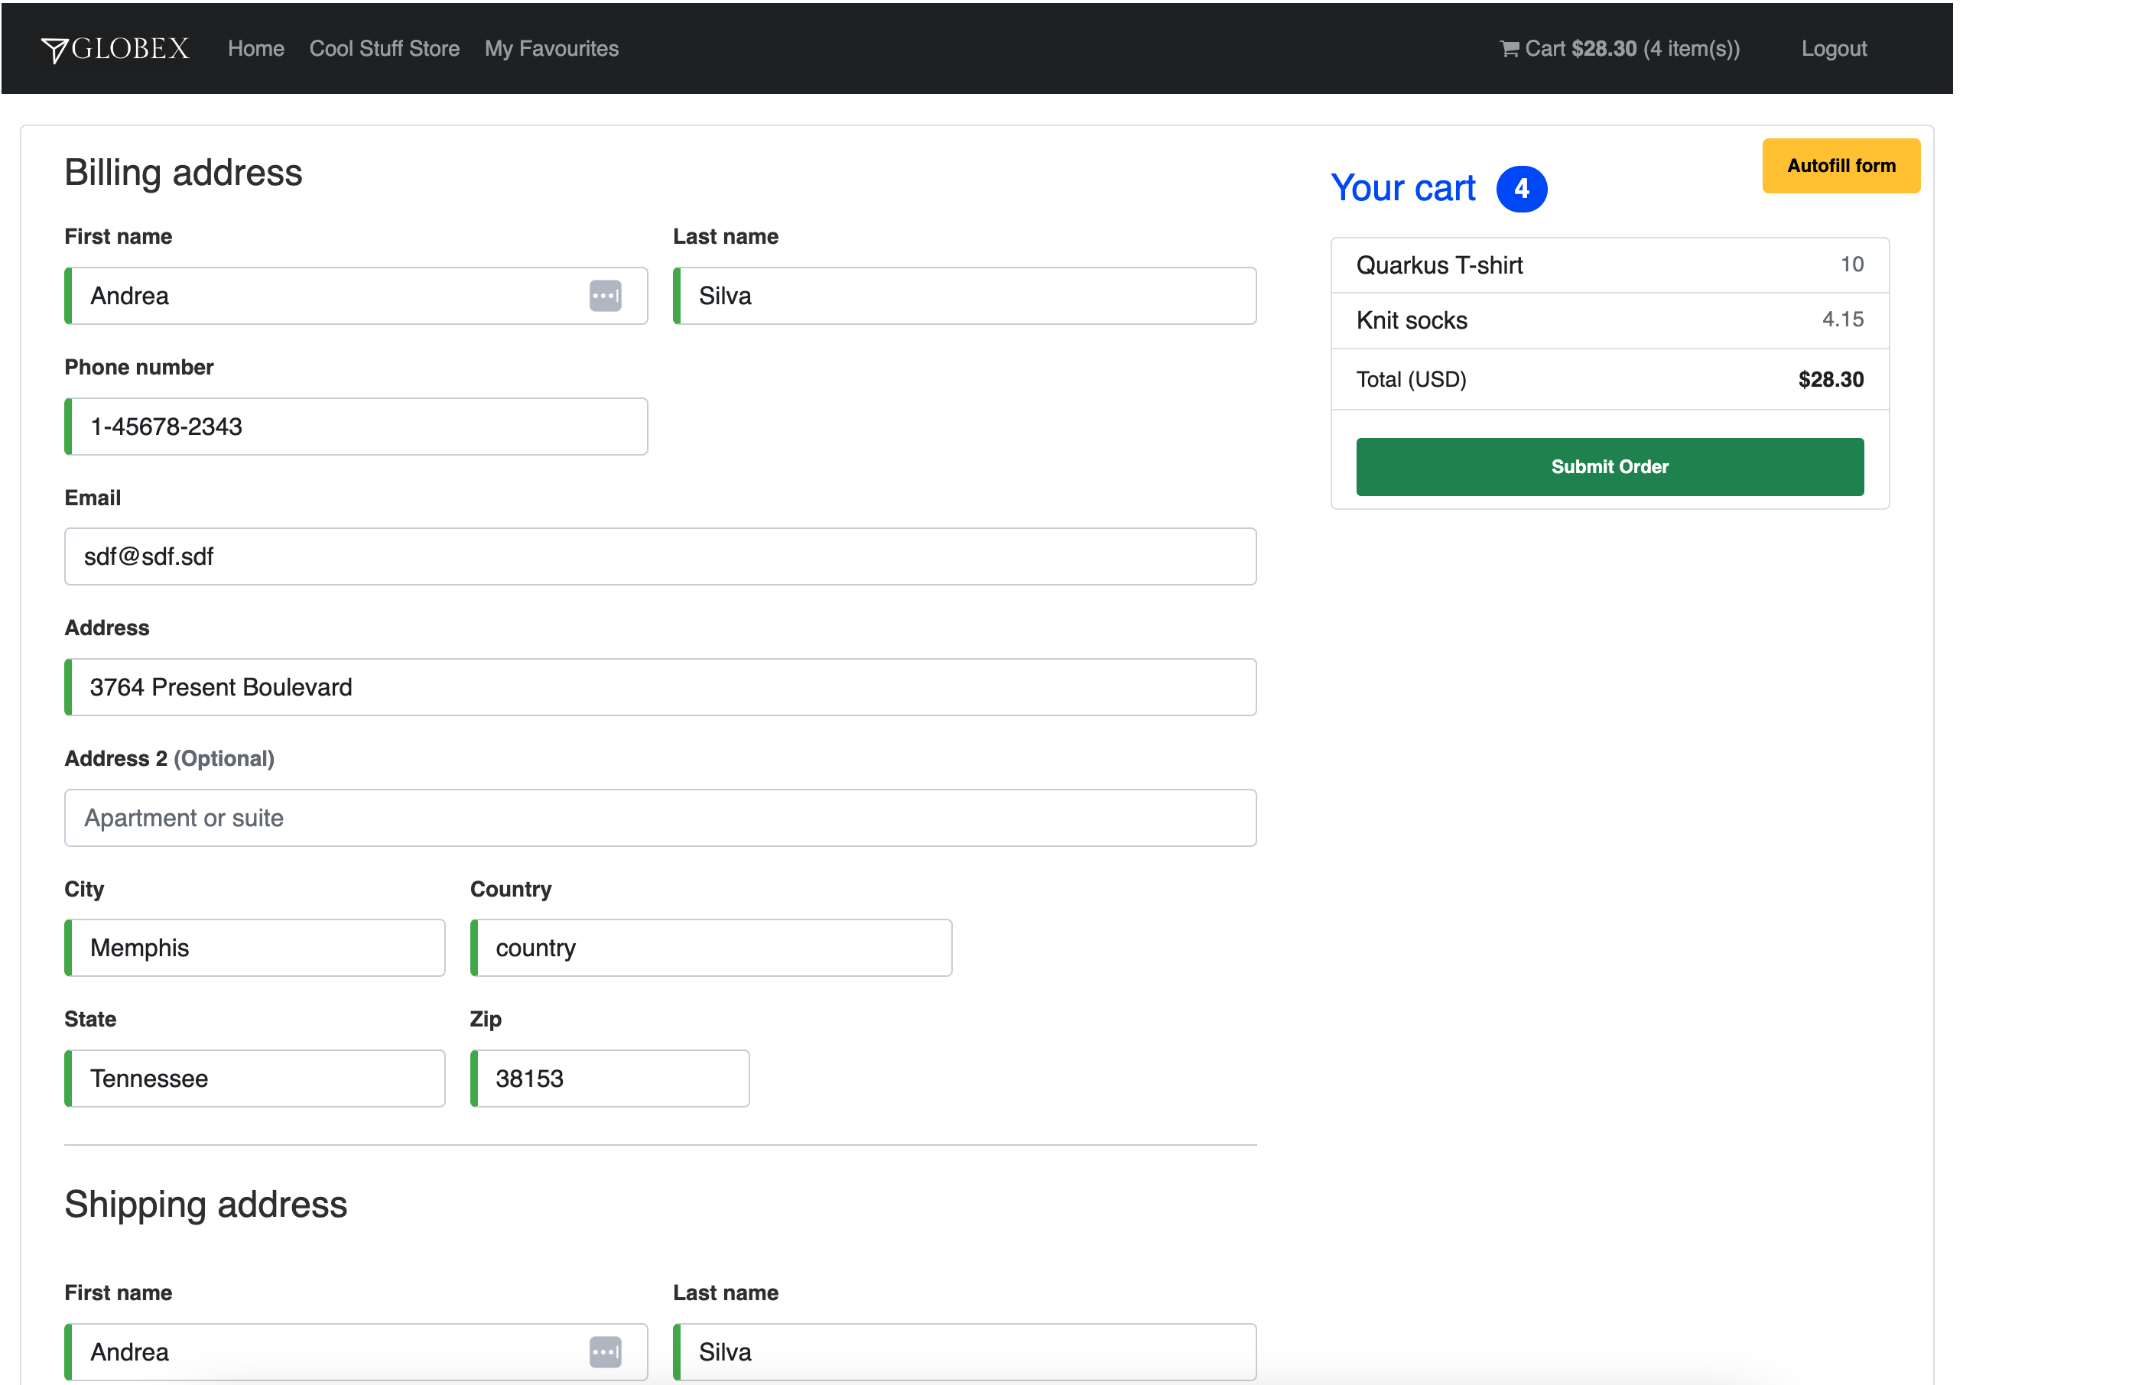Click the Globex logo
2132x1385 pixels.
coord(115,49)
